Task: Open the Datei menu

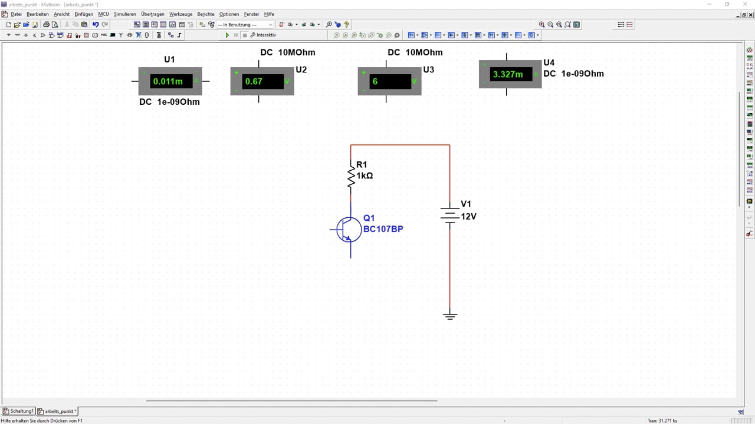Action: [x=16, y=14]
